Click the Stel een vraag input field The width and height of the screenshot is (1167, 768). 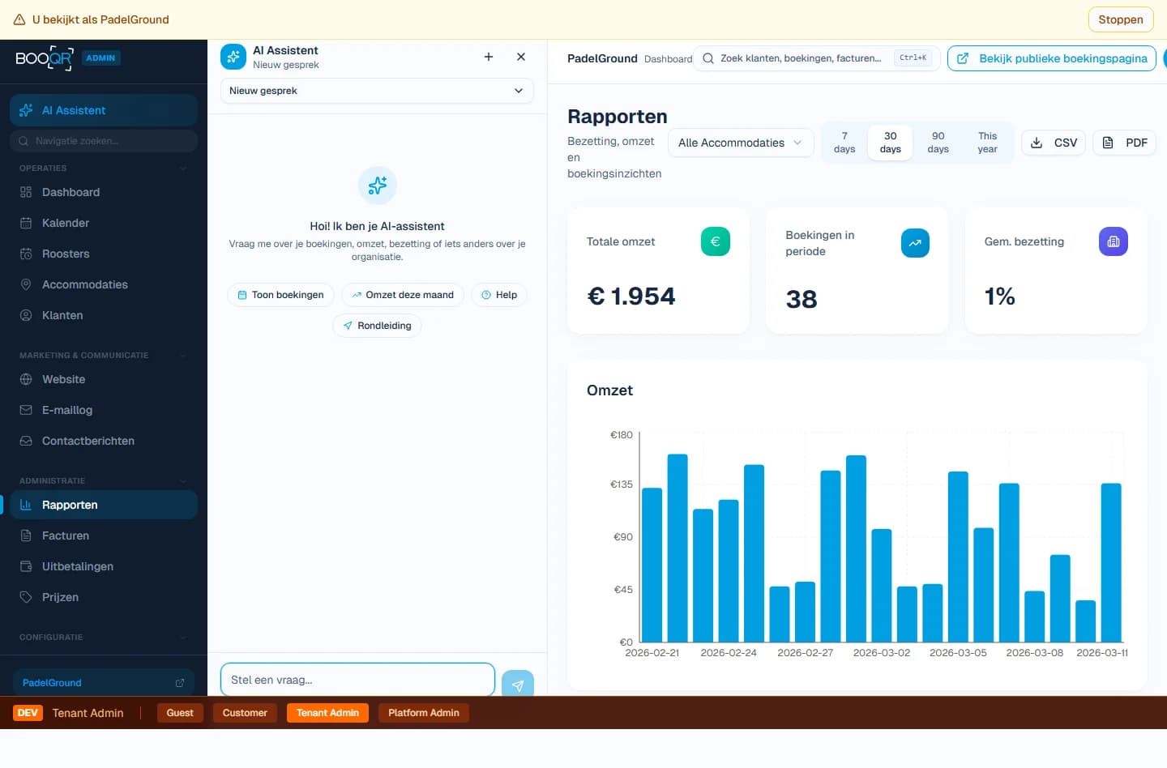(357, 680)
